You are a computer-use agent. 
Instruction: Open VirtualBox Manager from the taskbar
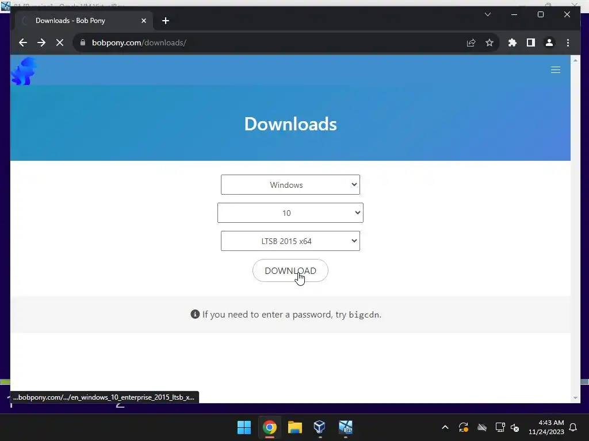(x=320, y=427)
